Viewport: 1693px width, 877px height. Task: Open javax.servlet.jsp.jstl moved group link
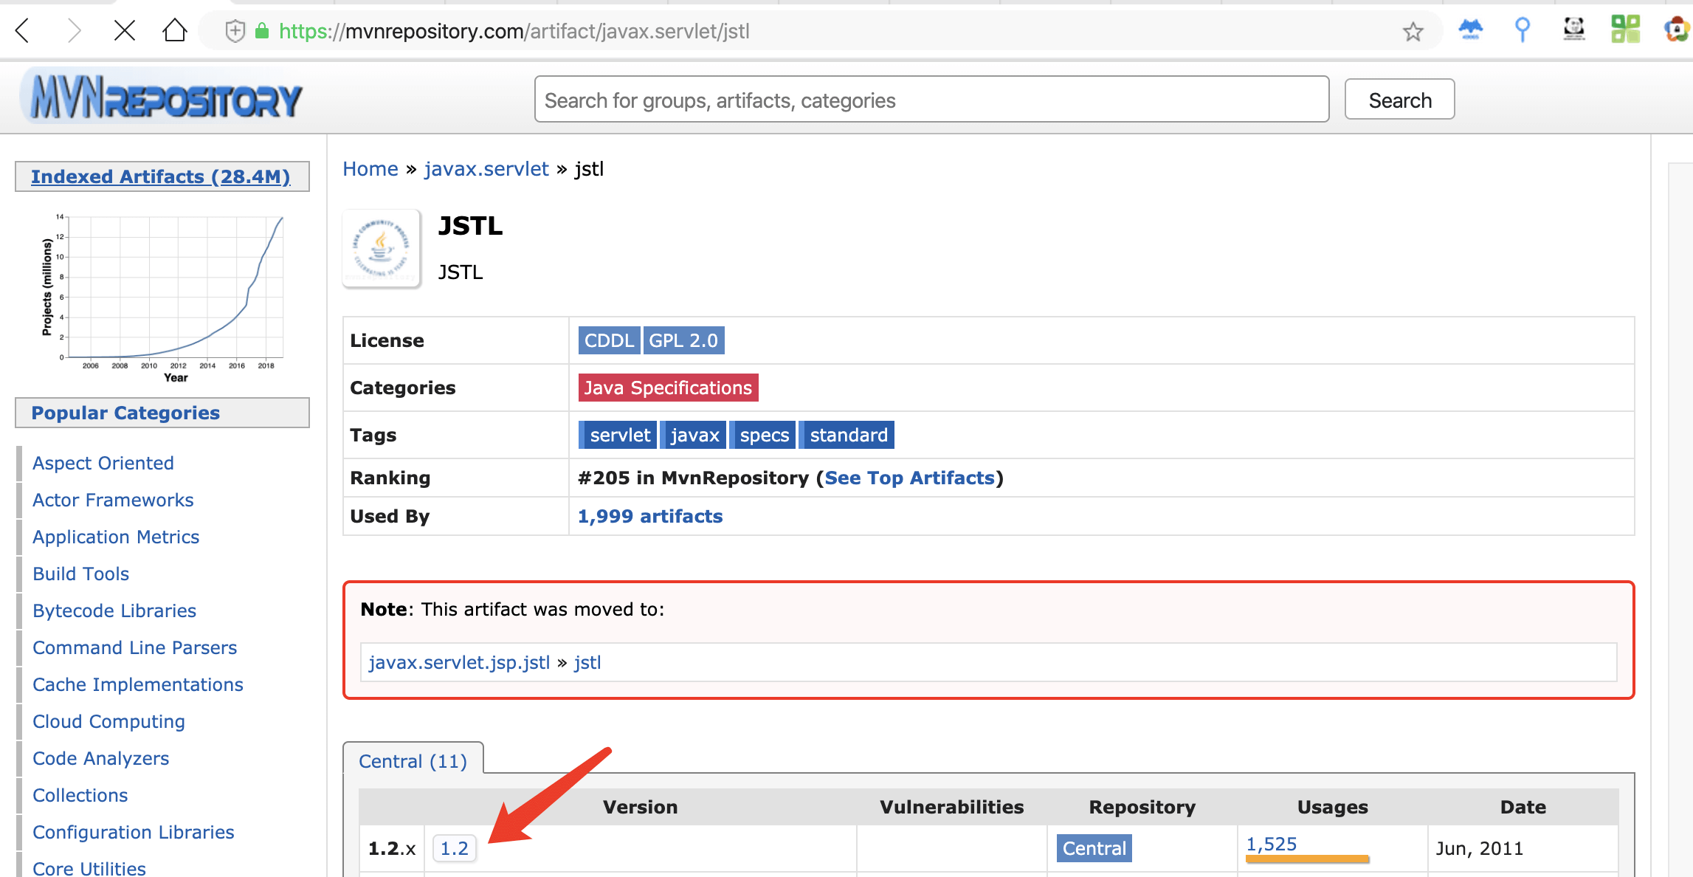459,662
